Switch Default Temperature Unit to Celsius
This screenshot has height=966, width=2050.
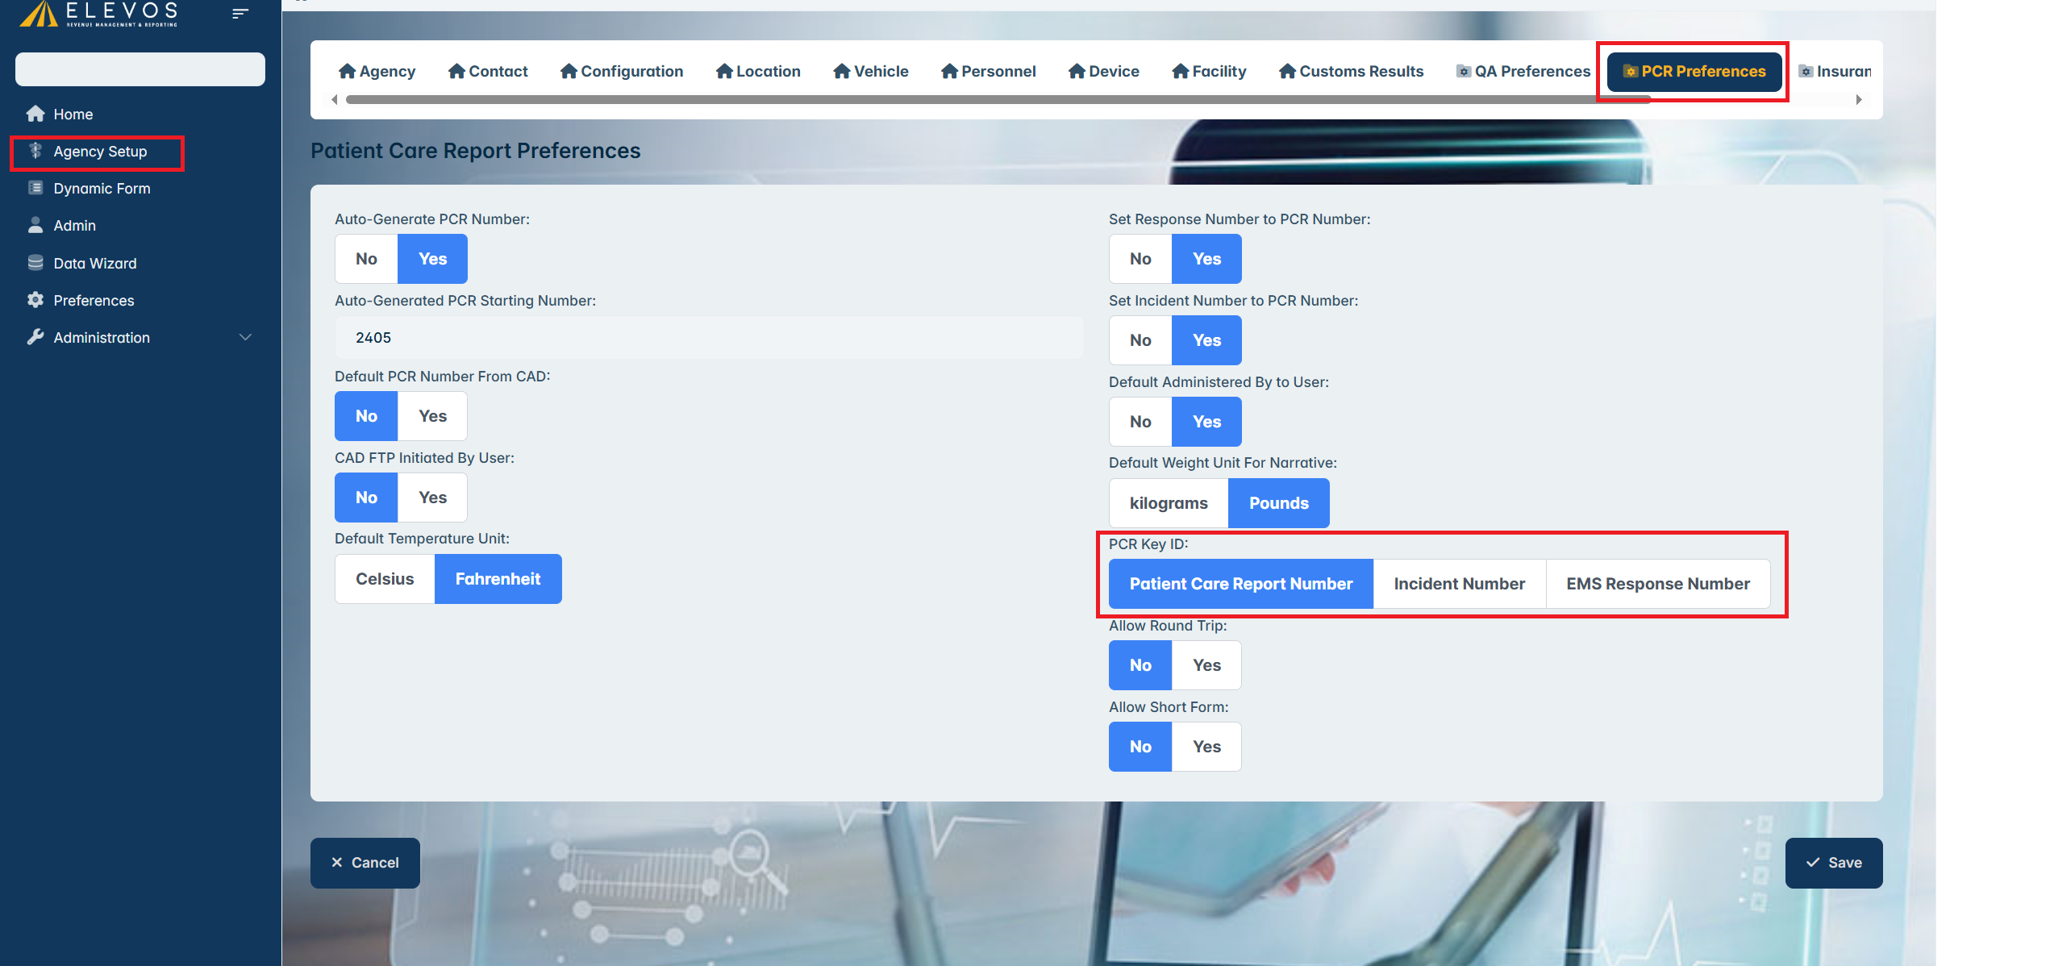pyautogui.click(x=385, y=579)
